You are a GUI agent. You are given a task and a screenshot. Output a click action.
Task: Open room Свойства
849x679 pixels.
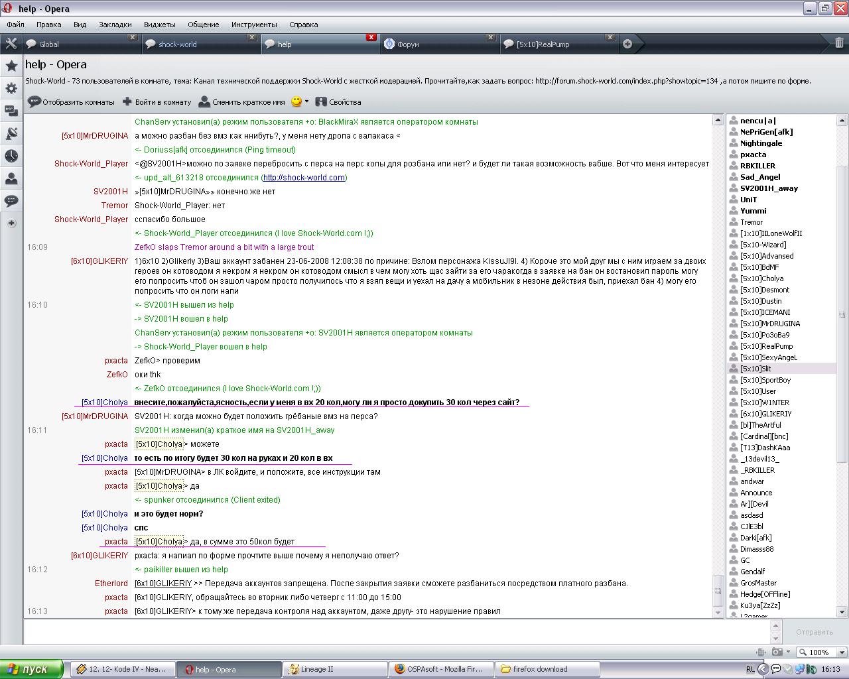pyautogui.click(x=338, y=102)
